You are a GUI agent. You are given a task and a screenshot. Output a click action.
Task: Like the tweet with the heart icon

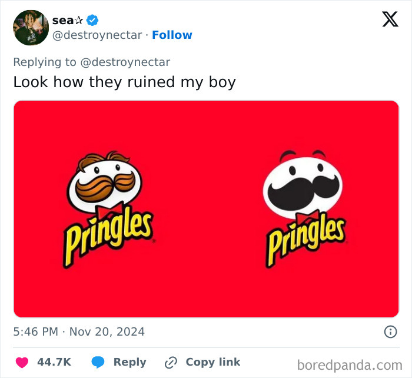click(x=22, y=362)
